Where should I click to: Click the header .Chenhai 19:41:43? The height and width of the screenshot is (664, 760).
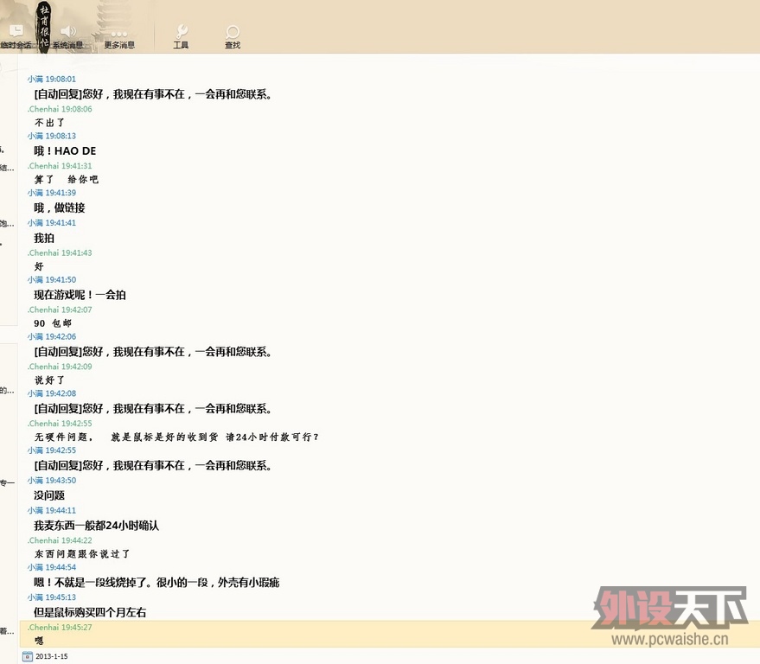click(60, 253)
